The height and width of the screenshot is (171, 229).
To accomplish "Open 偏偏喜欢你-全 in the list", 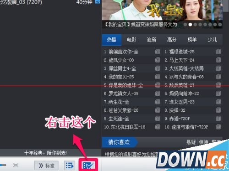I will 121,52.
